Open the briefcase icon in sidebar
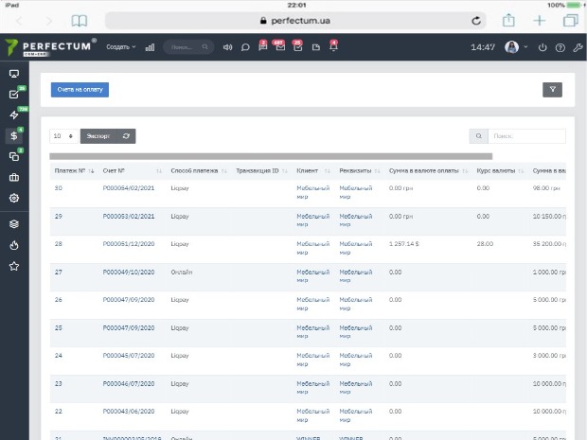Viewport: 587px width, 440px height. (14, 177)
